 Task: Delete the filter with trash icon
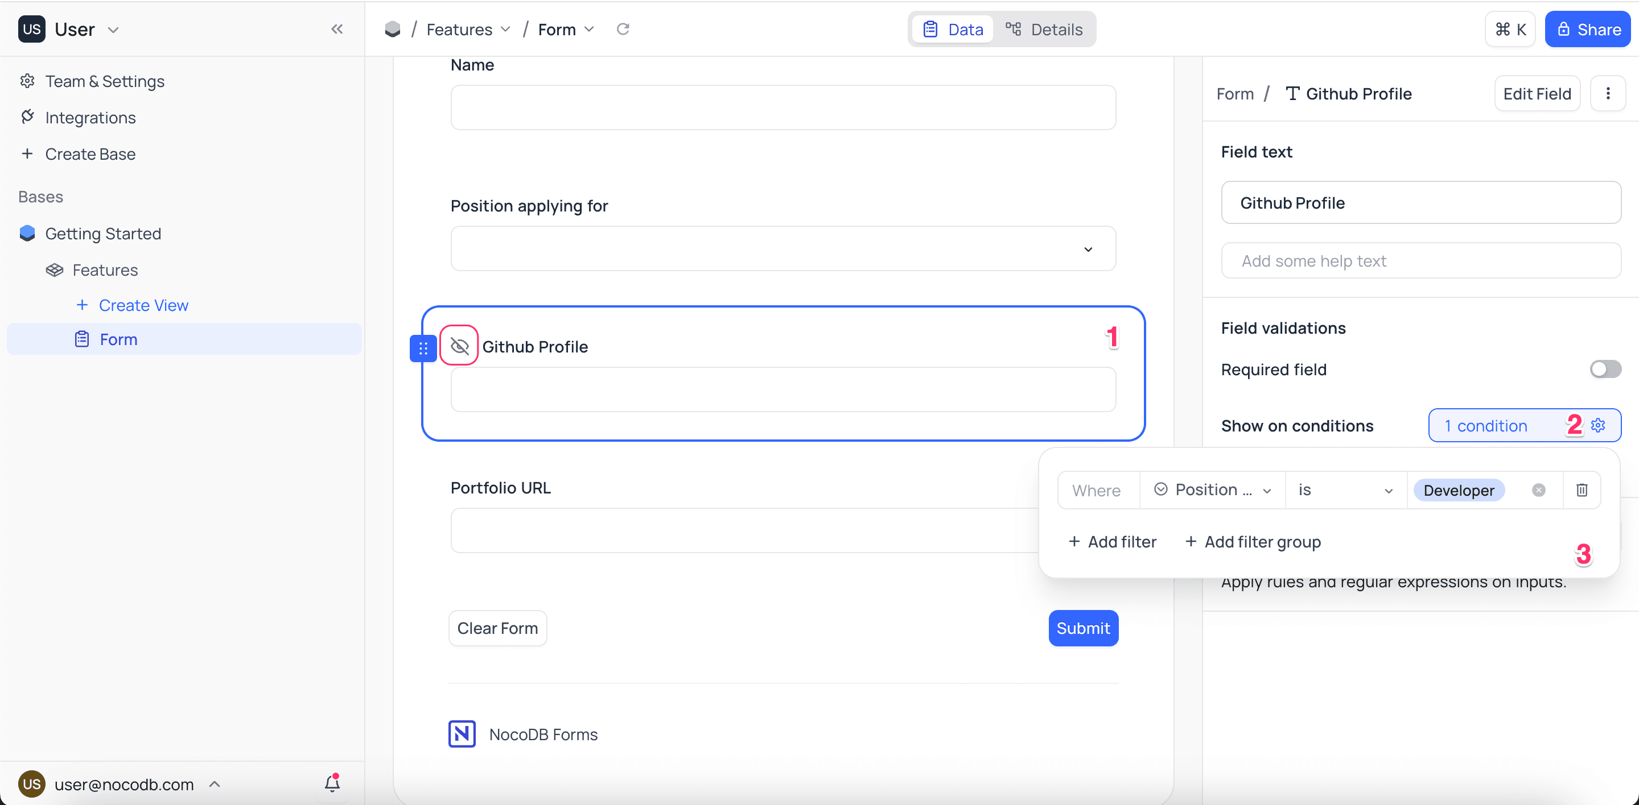coord(1581,490)
